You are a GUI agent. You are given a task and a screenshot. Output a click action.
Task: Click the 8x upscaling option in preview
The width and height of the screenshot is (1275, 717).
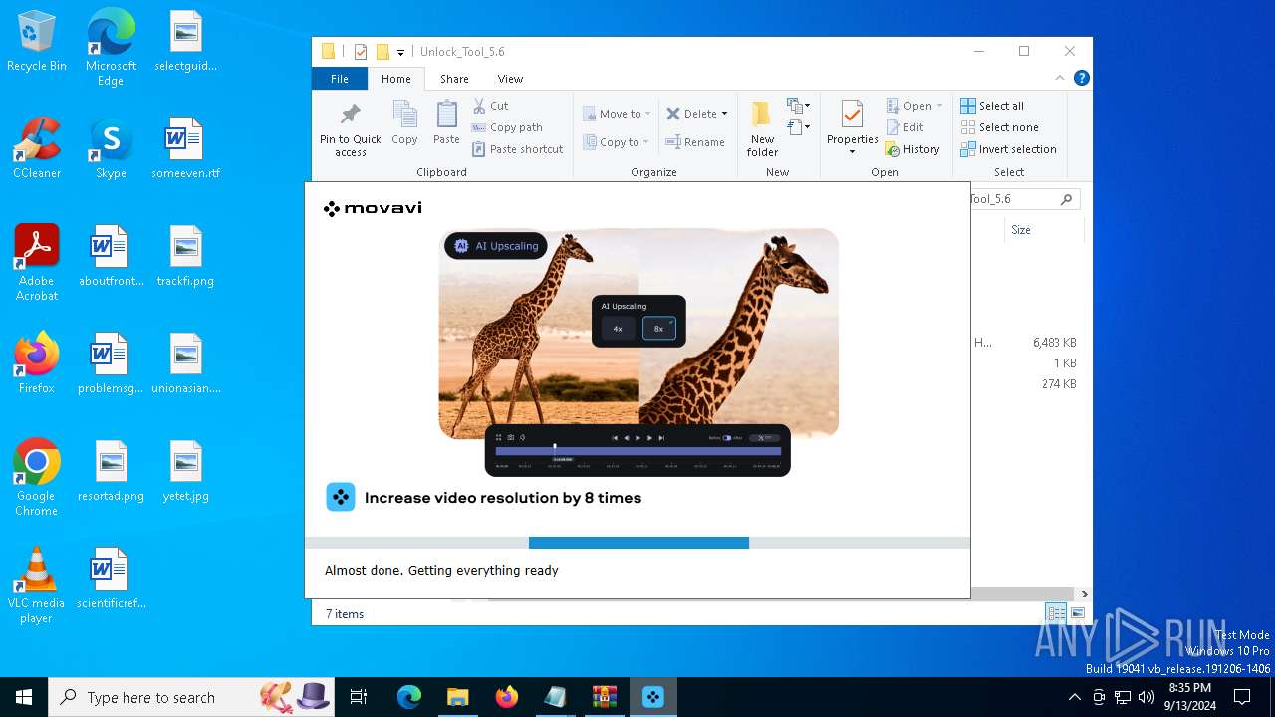(658, 329)
